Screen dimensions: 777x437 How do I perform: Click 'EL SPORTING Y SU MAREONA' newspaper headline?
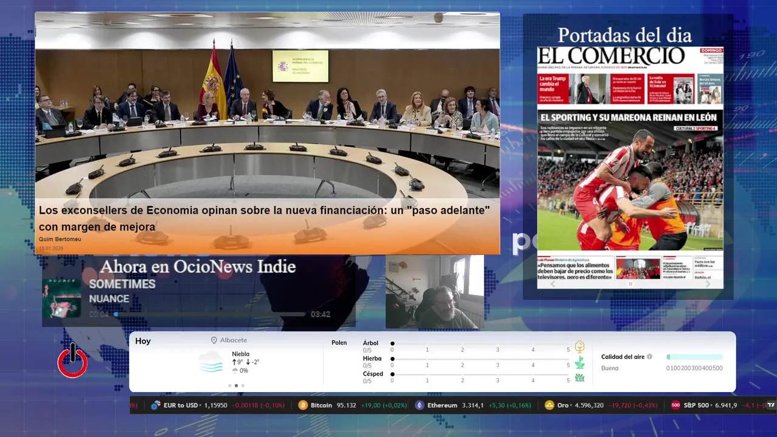point(629,117)
